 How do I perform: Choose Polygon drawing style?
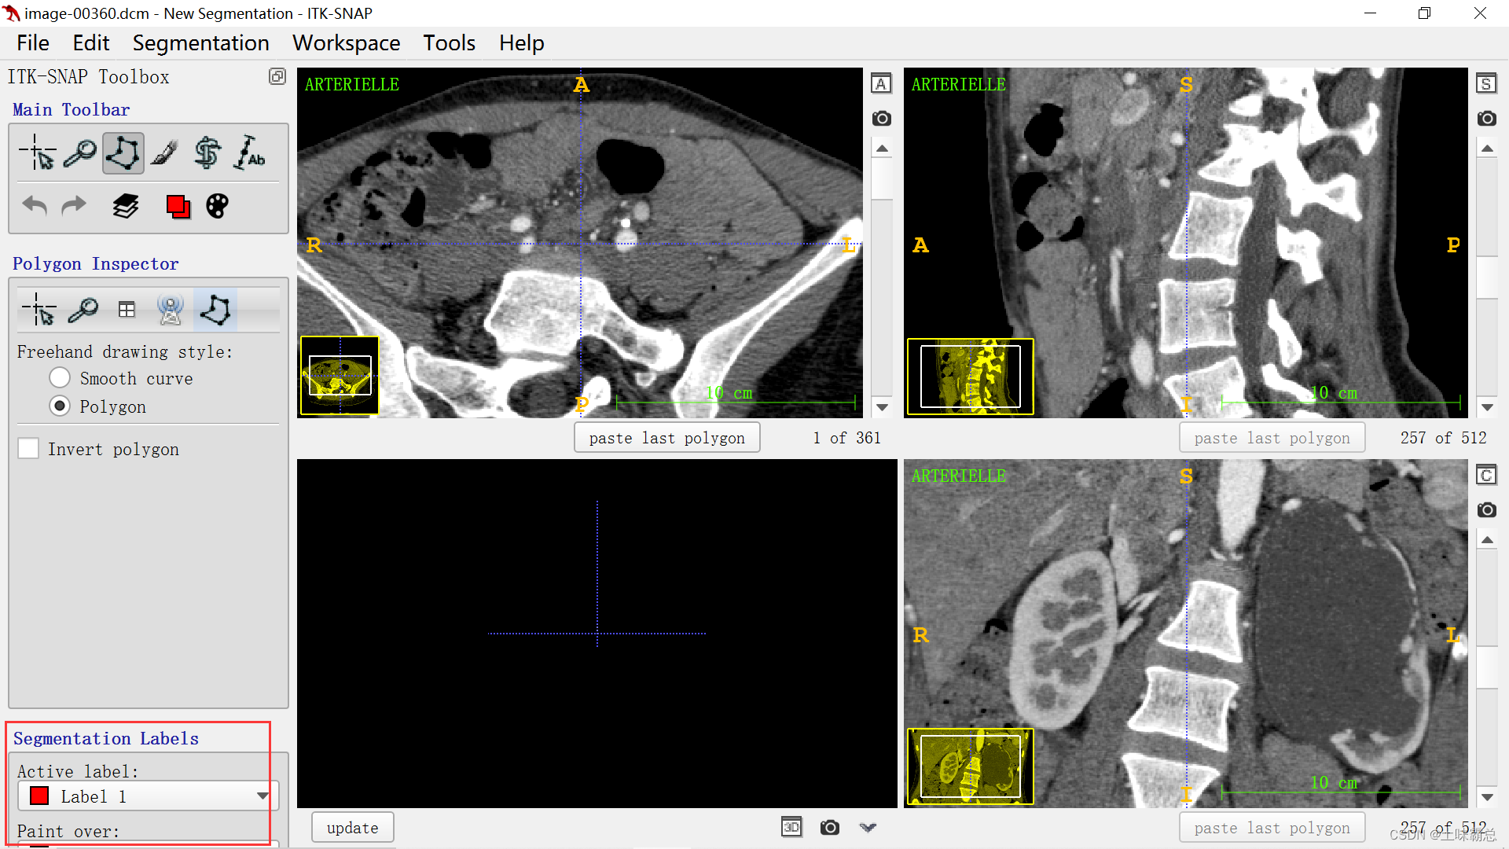click(x=60, y=406)
